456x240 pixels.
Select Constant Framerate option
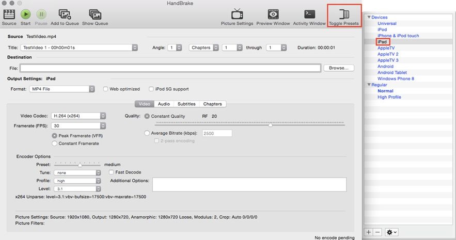point(54,143)
